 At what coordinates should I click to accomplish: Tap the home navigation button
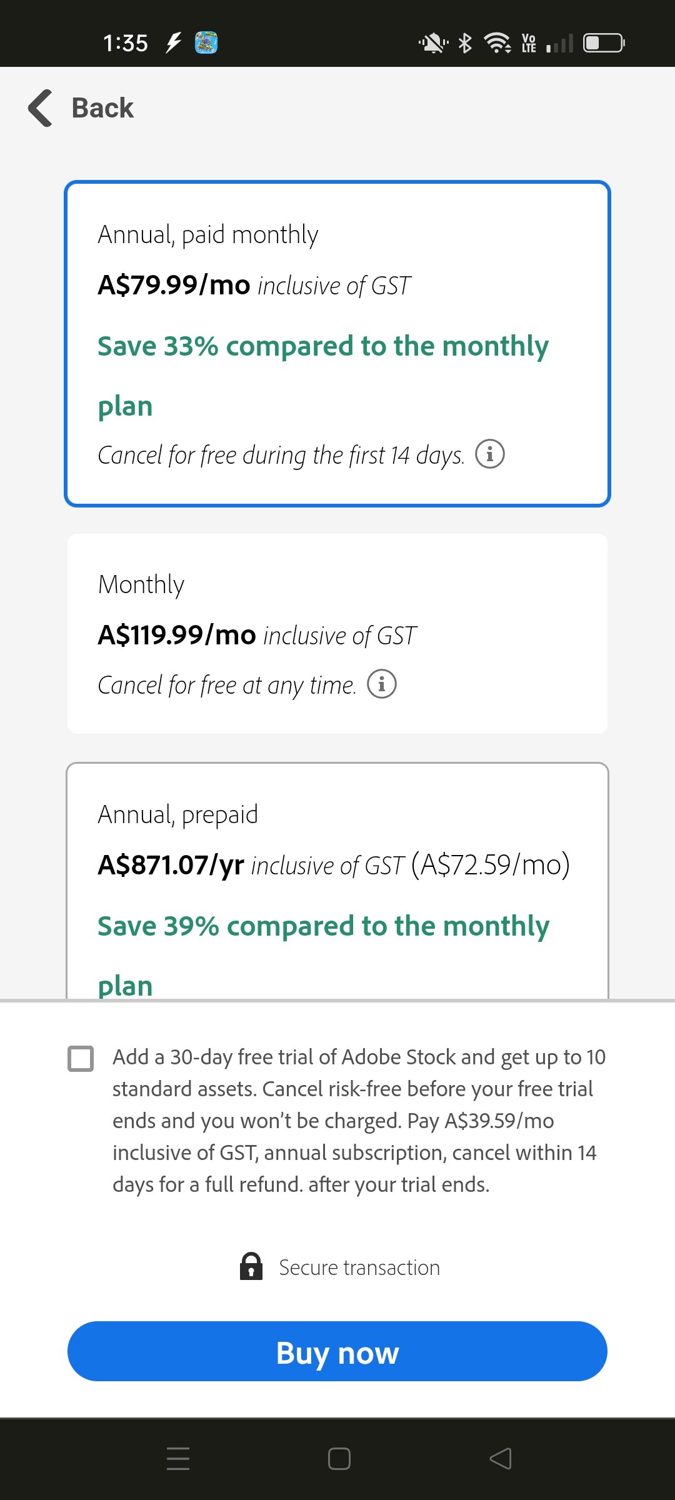point(337,1458)
